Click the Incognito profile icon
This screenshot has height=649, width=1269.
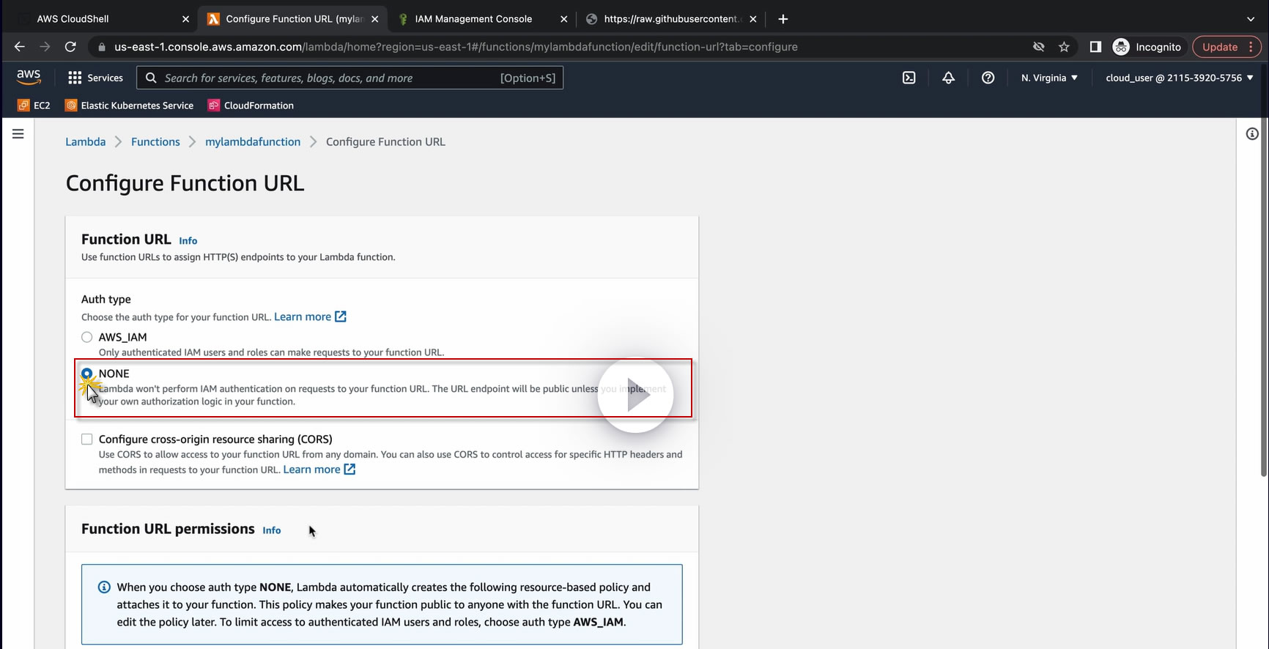pyautogui.click(x=1121, y=47)
